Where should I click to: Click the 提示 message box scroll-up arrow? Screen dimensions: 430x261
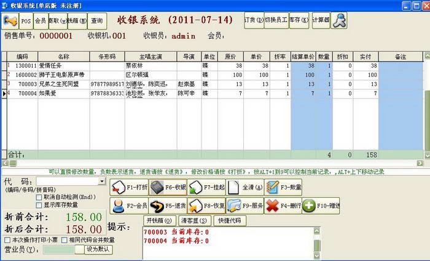[x=317, y=231]
